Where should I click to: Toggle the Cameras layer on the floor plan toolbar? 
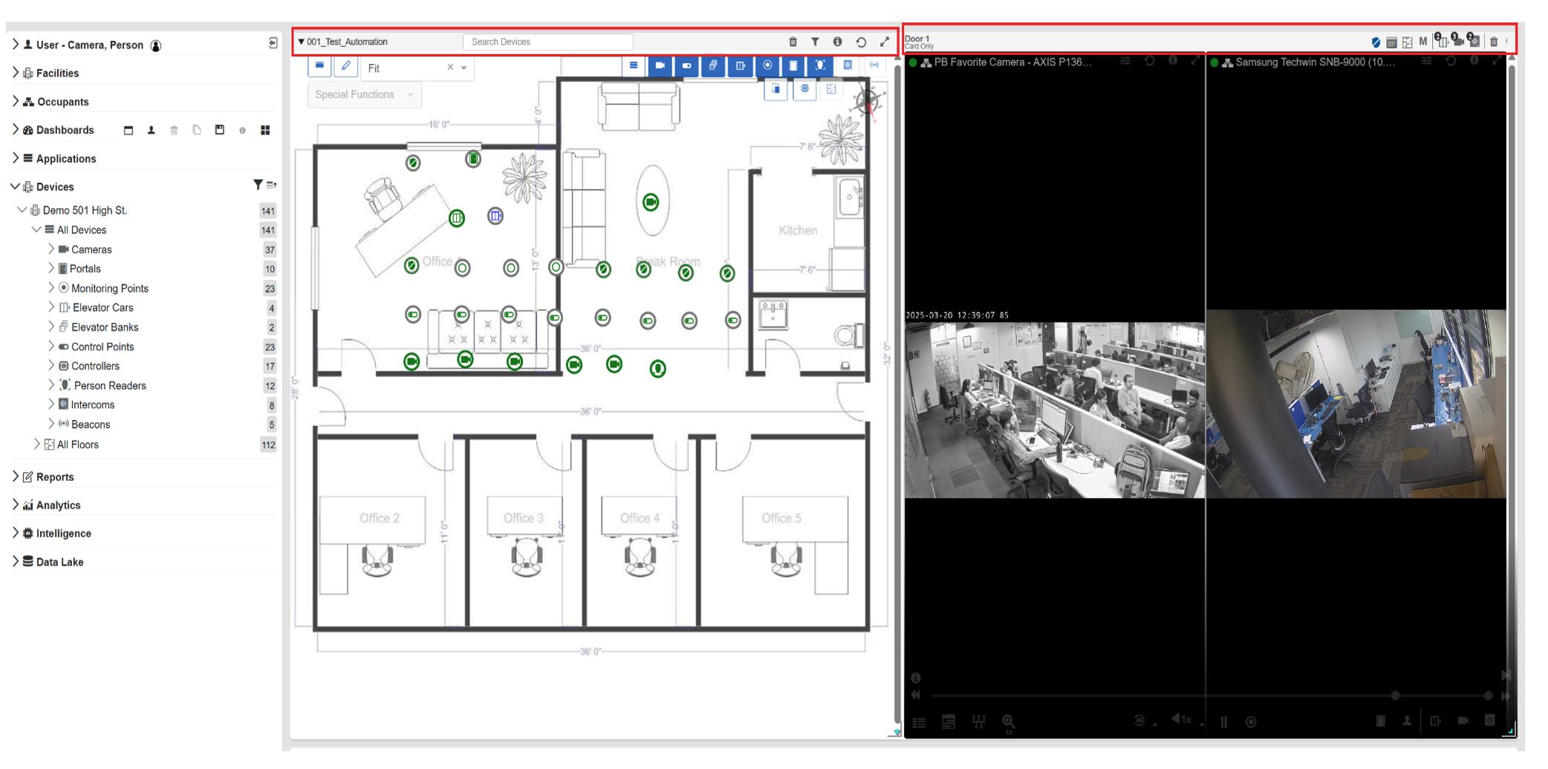tap(660, 66)
